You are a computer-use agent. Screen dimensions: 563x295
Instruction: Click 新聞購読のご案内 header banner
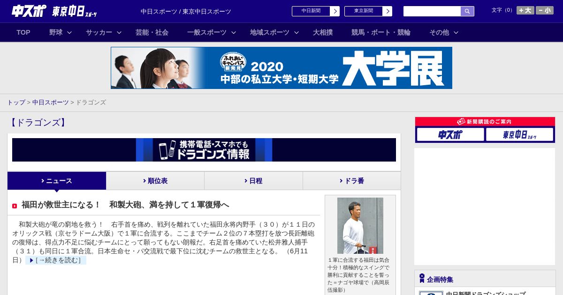click(x=485, y=121)
